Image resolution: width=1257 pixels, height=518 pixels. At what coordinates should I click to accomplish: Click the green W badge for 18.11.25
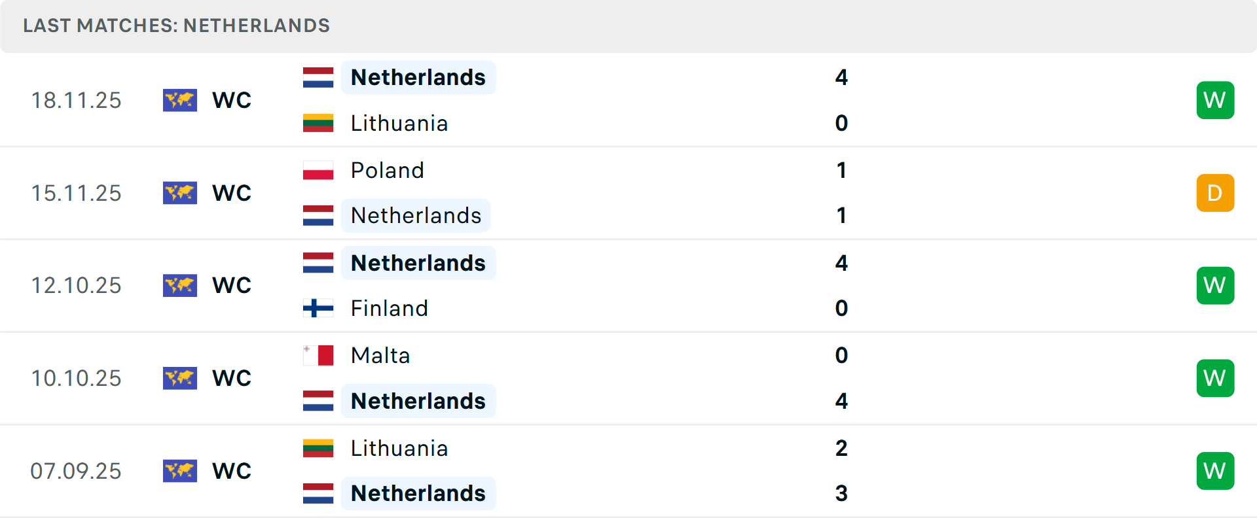[x=1215, y=100]
